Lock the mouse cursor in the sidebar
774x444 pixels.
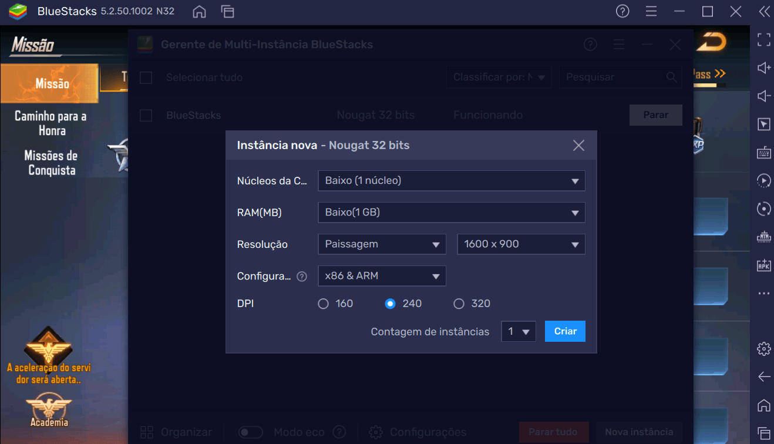click(763, 124)
